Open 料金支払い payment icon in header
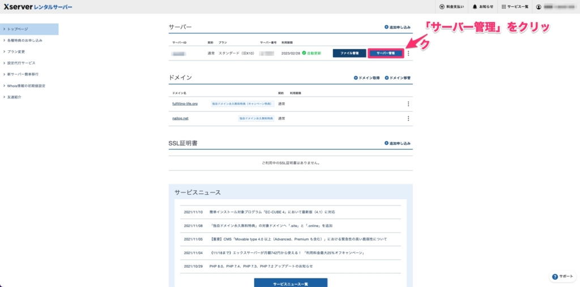The width and height of the screenshot is (580, 287). (x=442, y=7)
